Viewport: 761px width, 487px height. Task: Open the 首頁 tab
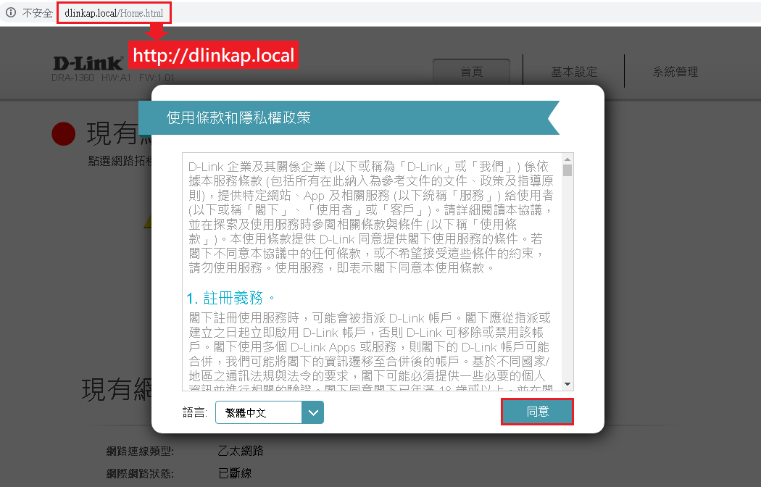click(x=471, y=72)
